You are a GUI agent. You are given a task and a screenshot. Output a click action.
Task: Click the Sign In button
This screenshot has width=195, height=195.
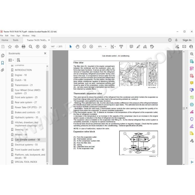pos(187,40)
